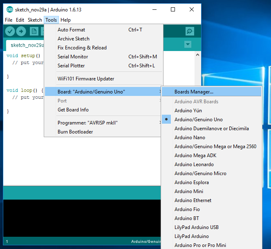Select Archive Sketch menu entry
This screenshot has height=249, width=271.
coord(103,39)
